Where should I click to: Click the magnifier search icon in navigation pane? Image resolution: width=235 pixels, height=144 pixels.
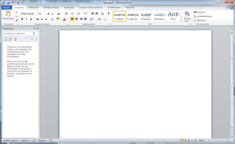(x=34, y=33)
